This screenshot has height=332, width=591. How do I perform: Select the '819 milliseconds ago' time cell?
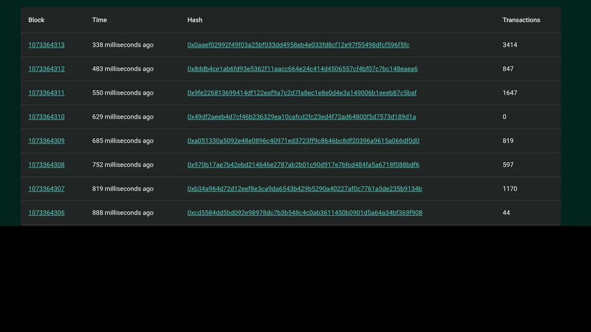pos(123,188)
